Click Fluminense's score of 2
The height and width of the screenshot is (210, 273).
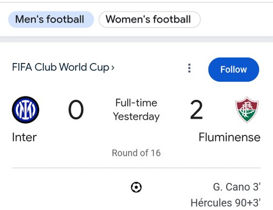[196, 110]
